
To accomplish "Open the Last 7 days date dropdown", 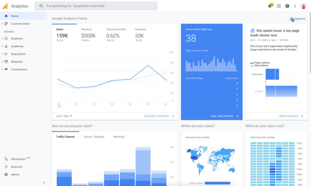I will (64, 116).
